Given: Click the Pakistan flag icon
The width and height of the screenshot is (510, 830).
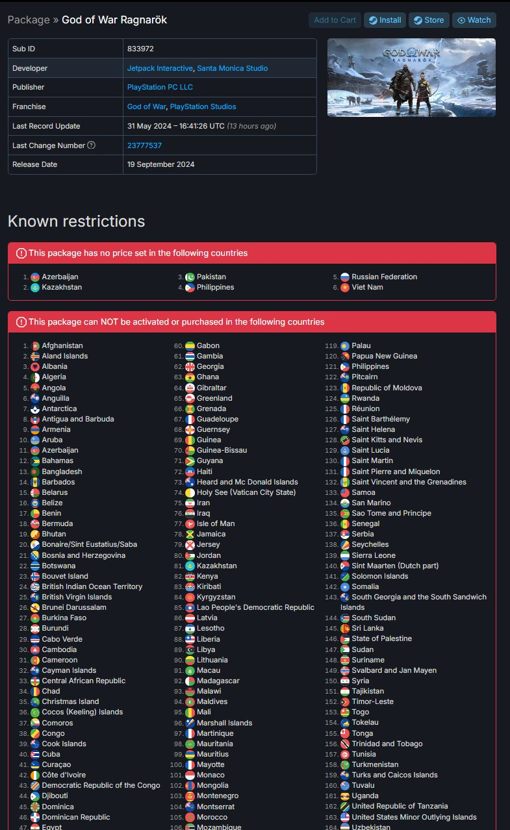Looking at the screenshot, I should click(190, 277).
